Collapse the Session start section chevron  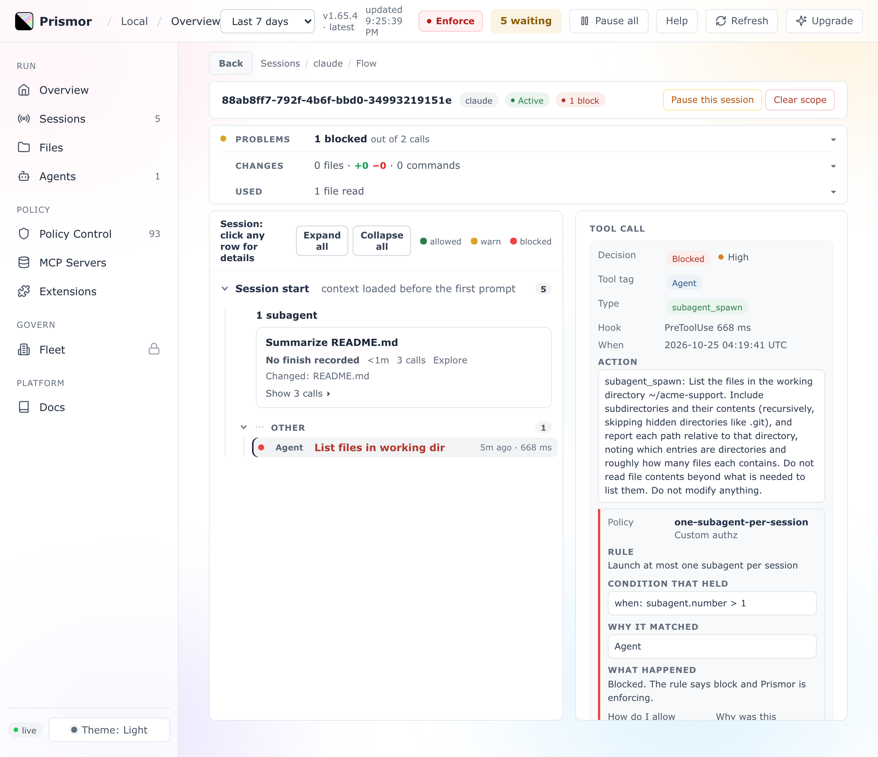(x=225, y=289)
